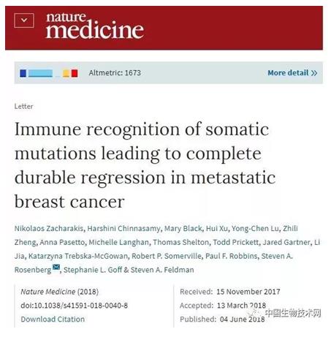The height and width of the screenshot is (340, 328).
Task: Click the yellow Altmetric square
Action: [66, 73]
